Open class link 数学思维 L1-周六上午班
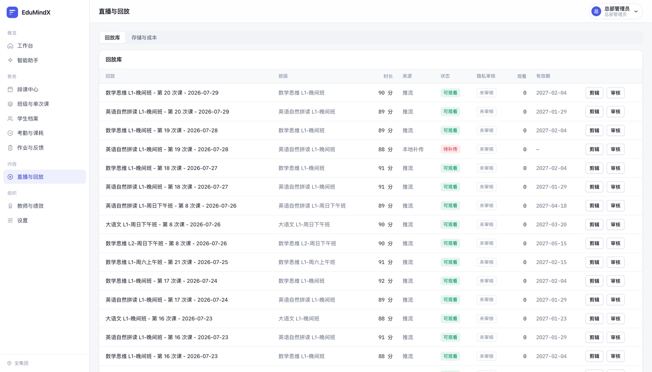 coord(307,262)
